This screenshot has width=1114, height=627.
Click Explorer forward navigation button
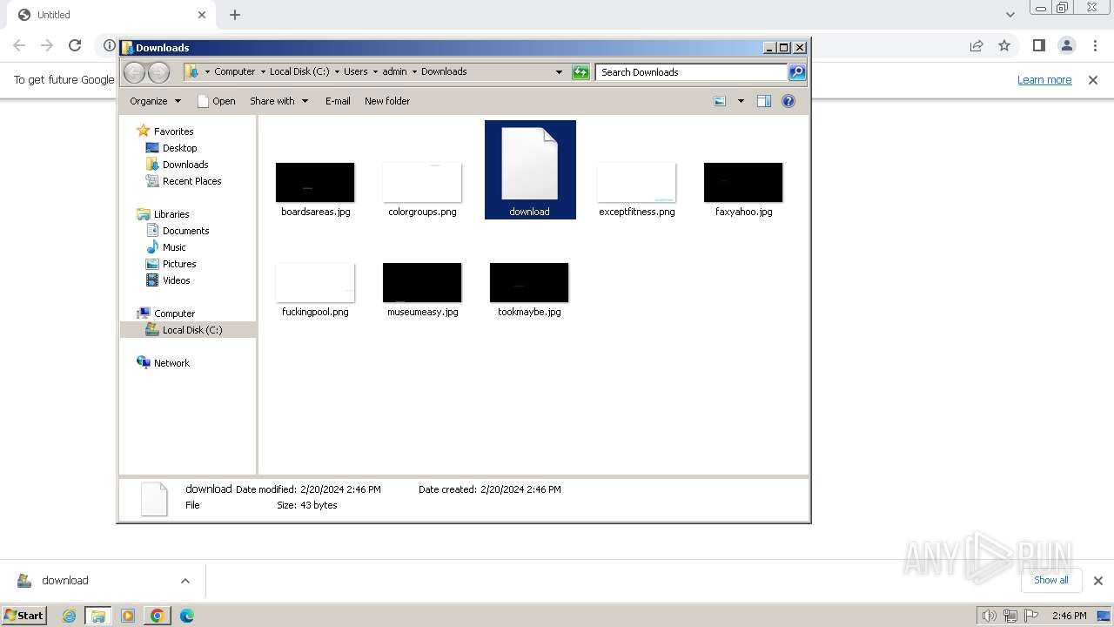pos(158,72)
